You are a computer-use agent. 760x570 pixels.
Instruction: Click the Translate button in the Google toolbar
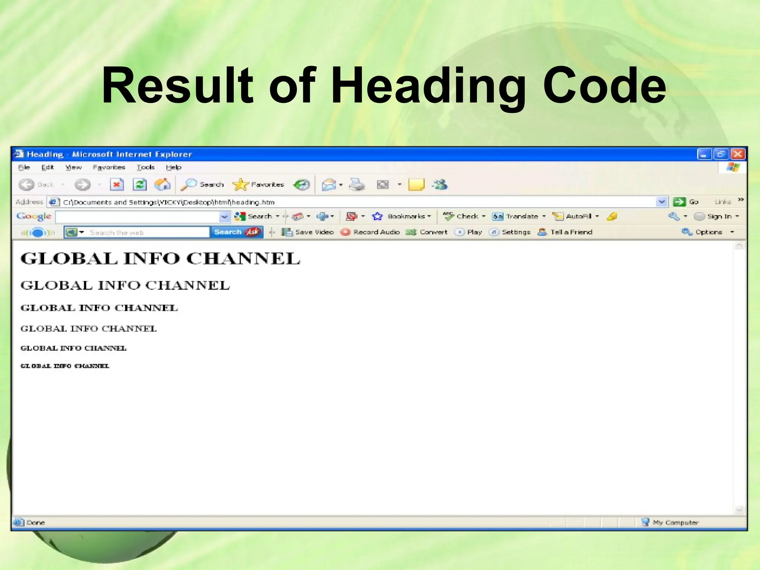pos(518,216)
